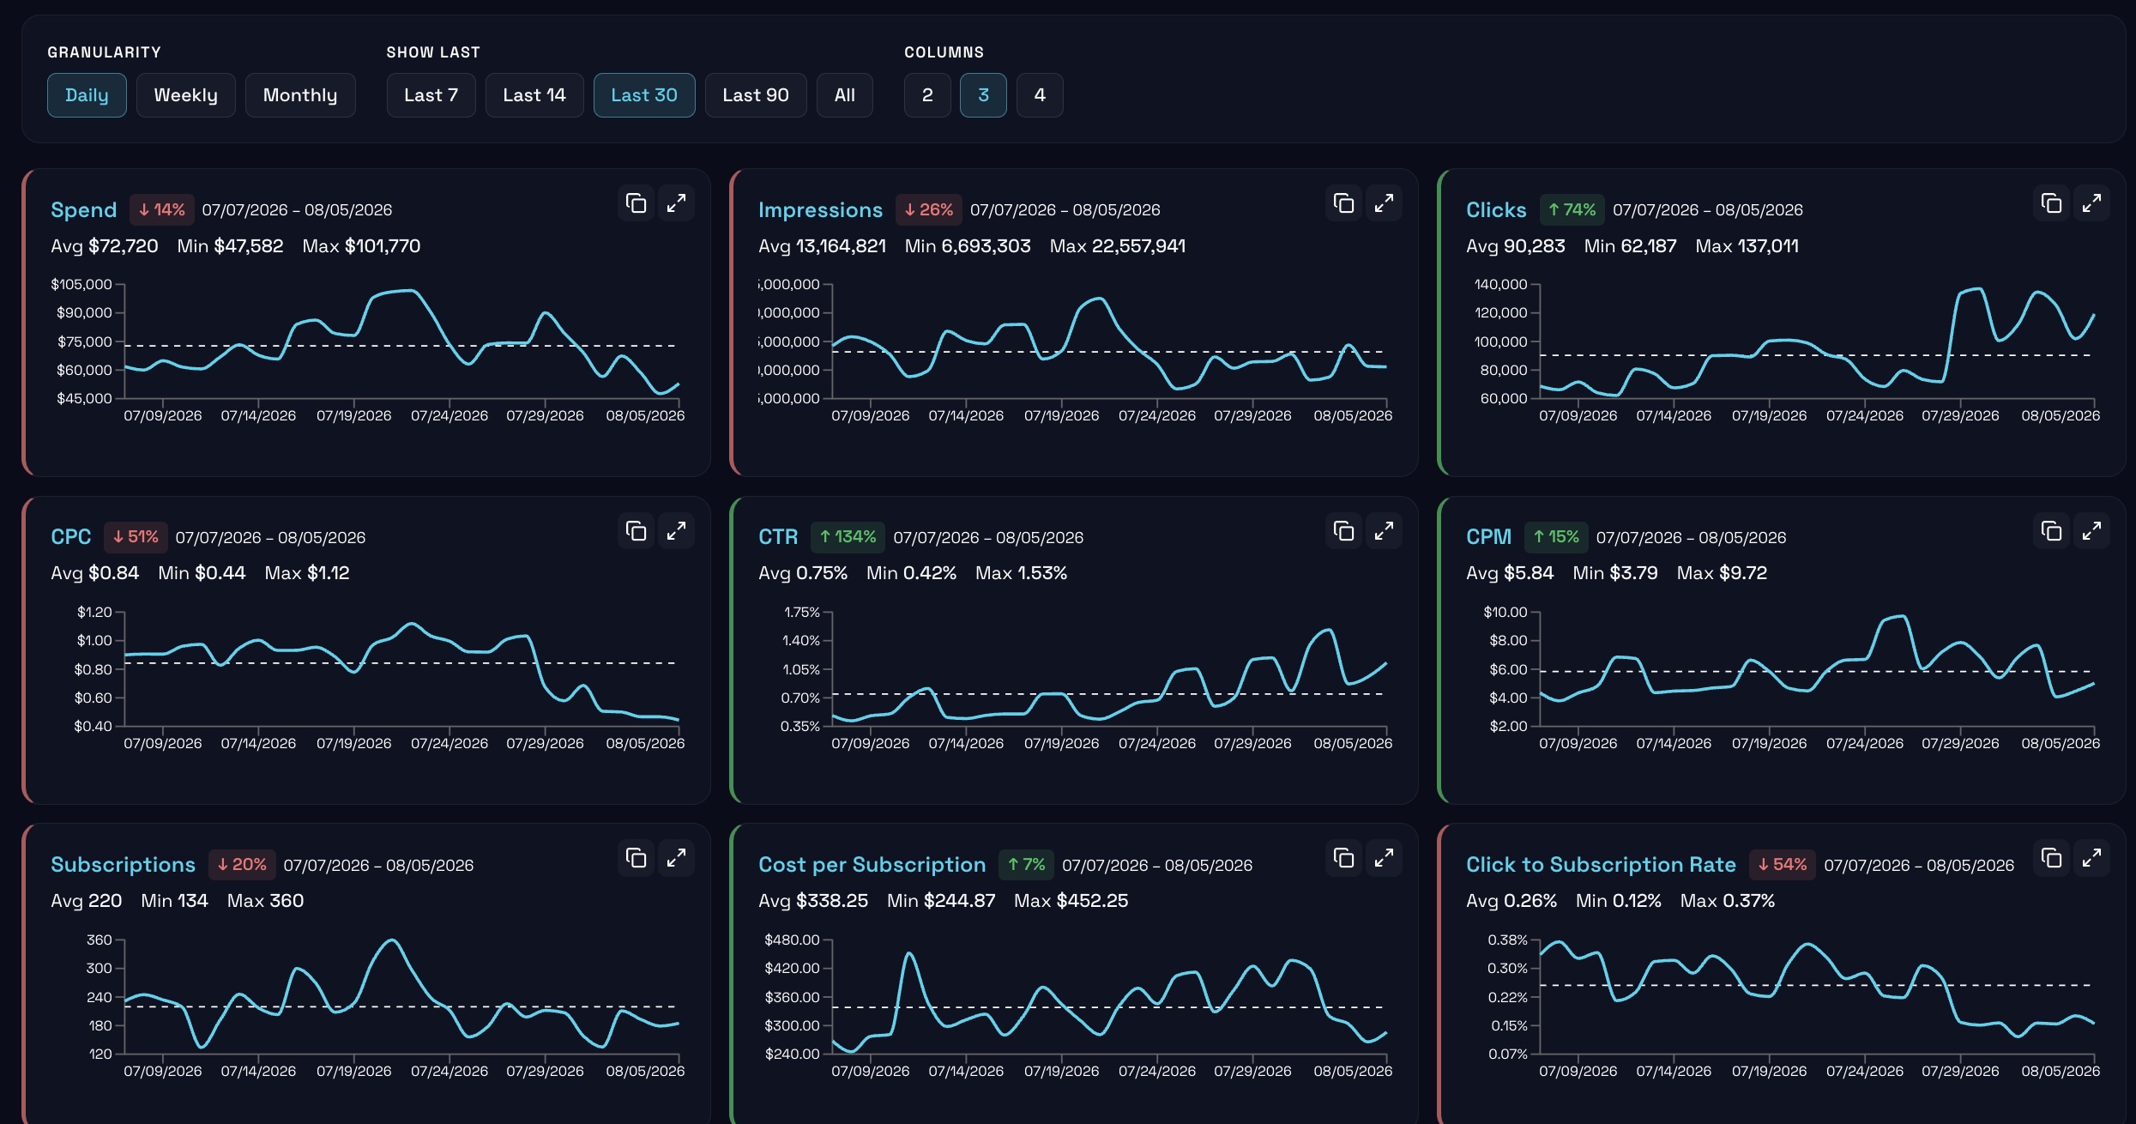Copy the CPM chart

2051,531
